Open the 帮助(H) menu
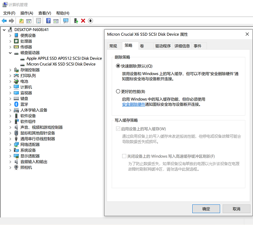The height and width of the screenshot is (225, 253). point(63,13)
